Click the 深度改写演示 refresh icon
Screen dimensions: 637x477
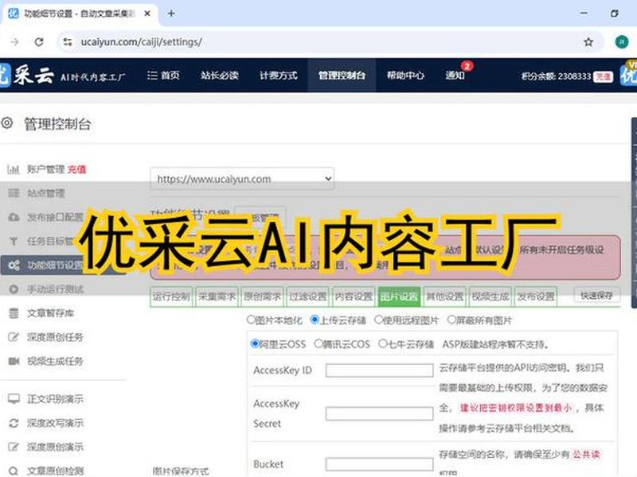pyautogui.click(x=14, y=423)
